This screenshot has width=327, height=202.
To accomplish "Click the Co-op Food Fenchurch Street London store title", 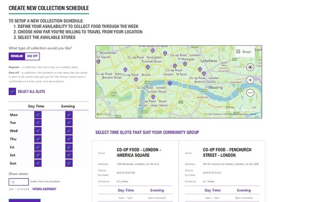I will tap(227, 152).
